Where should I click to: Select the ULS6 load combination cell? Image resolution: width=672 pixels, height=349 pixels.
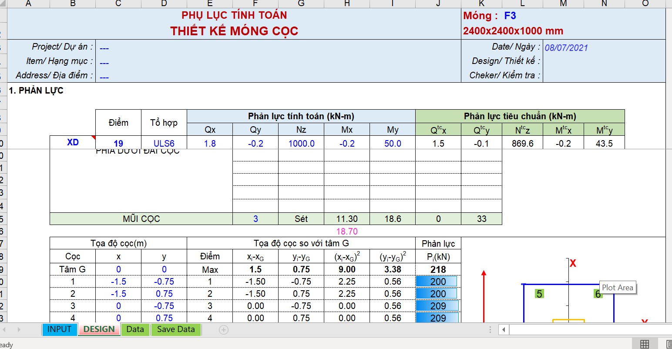(164, 144)
